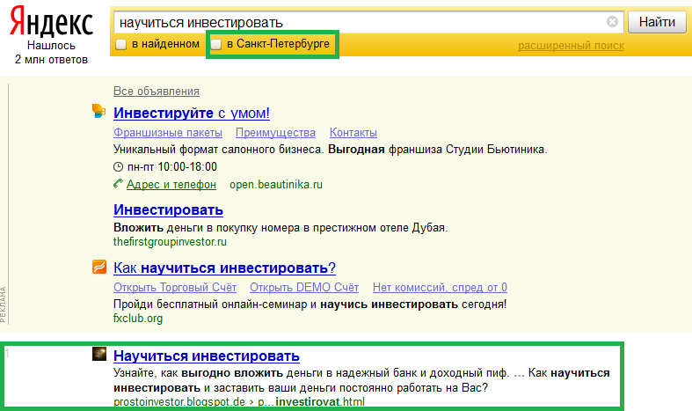692x411 pixels.
Task: Open the 'Контакты' sitelink
Action: pos(353,133)
